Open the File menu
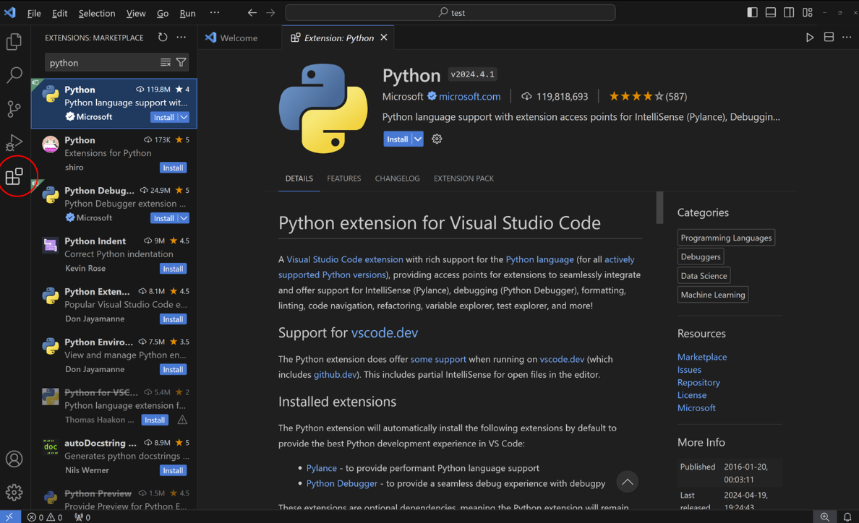859x523 pixels. (34, 13)
